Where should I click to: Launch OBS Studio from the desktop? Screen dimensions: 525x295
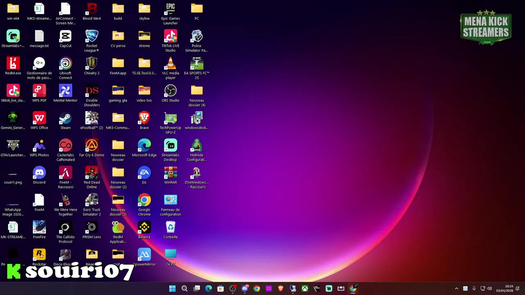click(171, 93)
